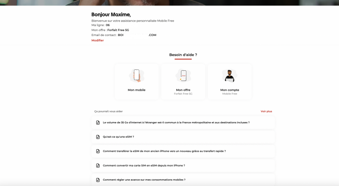The image size is (339, 186).
Task: Open article on transferring eSIM to new iPhone
Action: pyautogui.click(x=183, y=151)
